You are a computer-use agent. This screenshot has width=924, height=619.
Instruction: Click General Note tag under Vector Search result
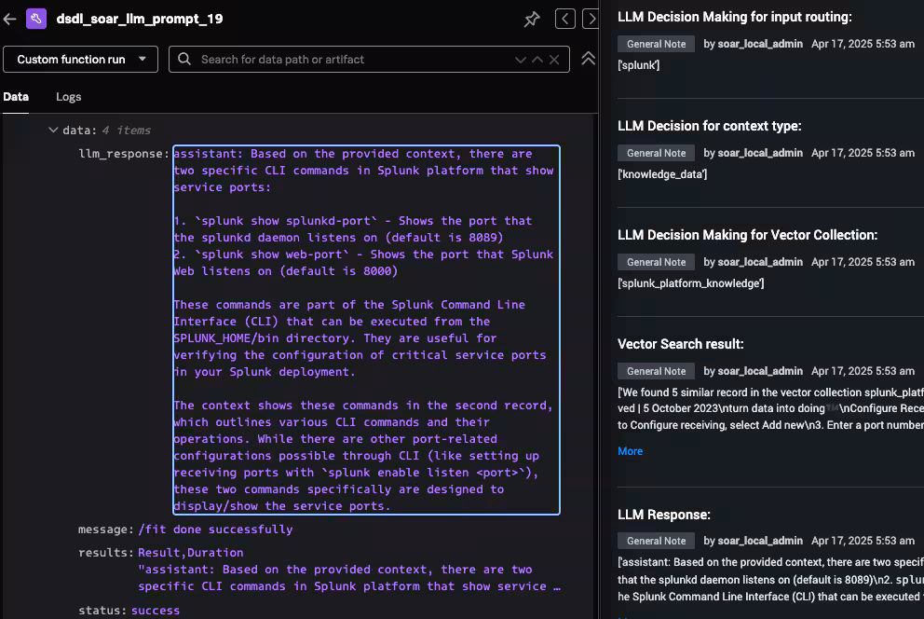tap(656, 371)
